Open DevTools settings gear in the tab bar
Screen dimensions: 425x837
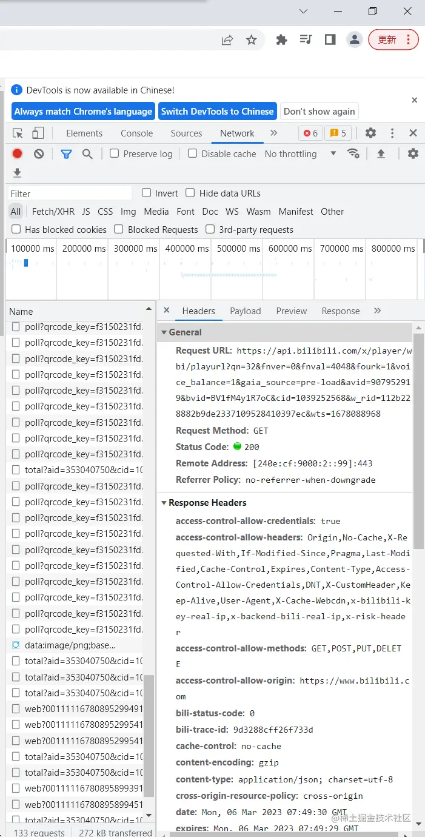pos(370,133)
